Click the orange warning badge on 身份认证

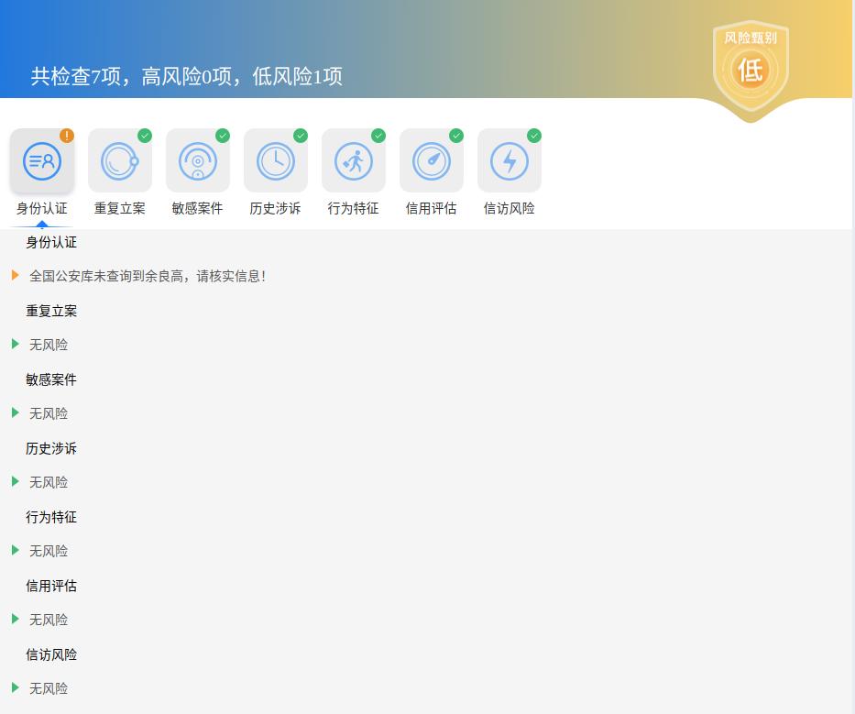tap(67, 136)
